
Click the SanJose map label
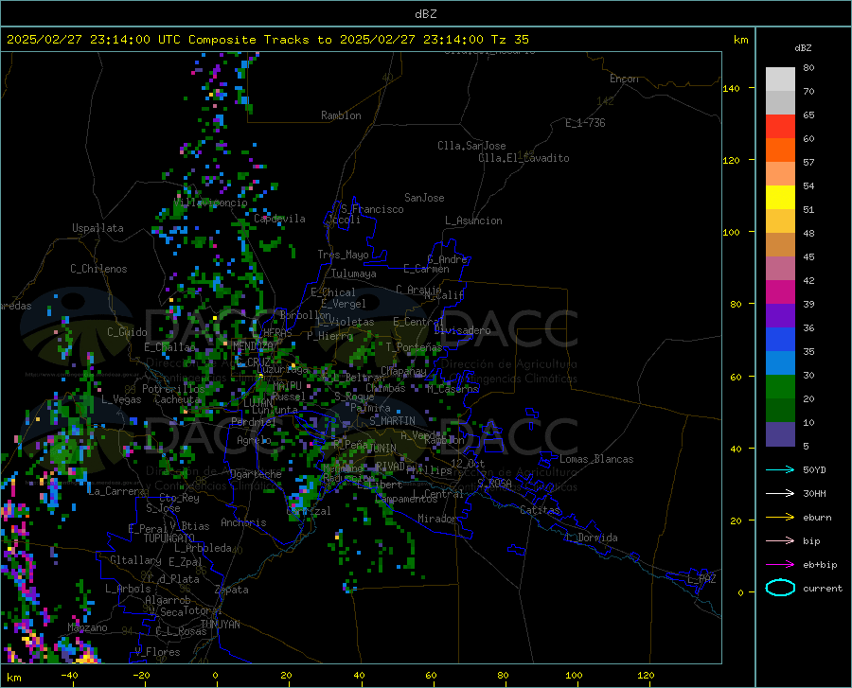pos(424,198)
